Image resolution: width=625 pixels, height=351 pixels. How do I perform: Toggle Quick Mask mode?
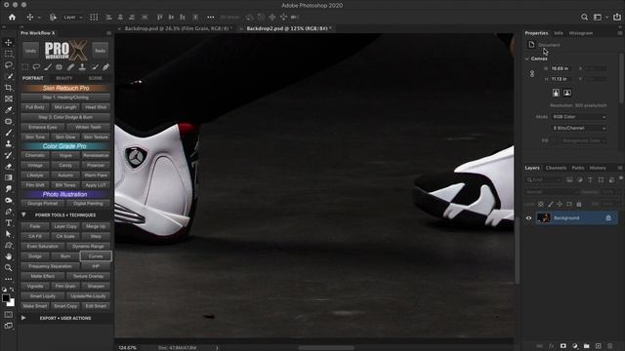click(9, 314)
